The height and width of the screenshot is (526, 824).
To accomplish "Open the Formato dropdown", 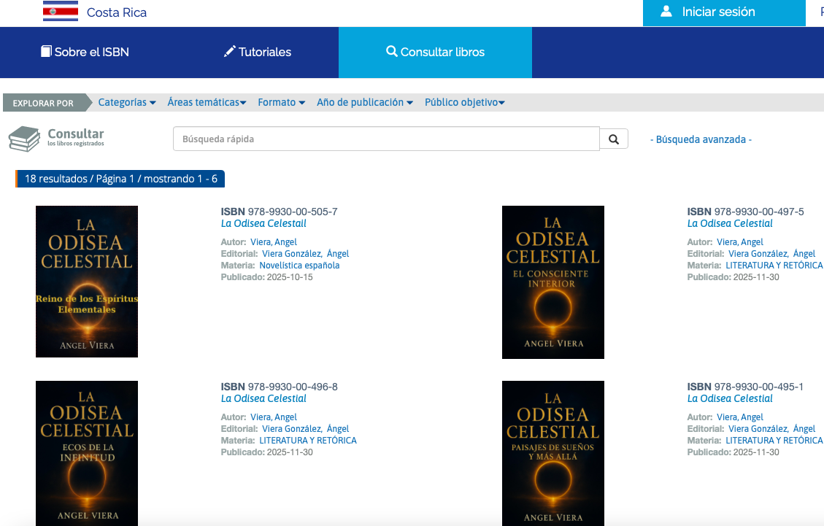I will click(x=281, y=103).
